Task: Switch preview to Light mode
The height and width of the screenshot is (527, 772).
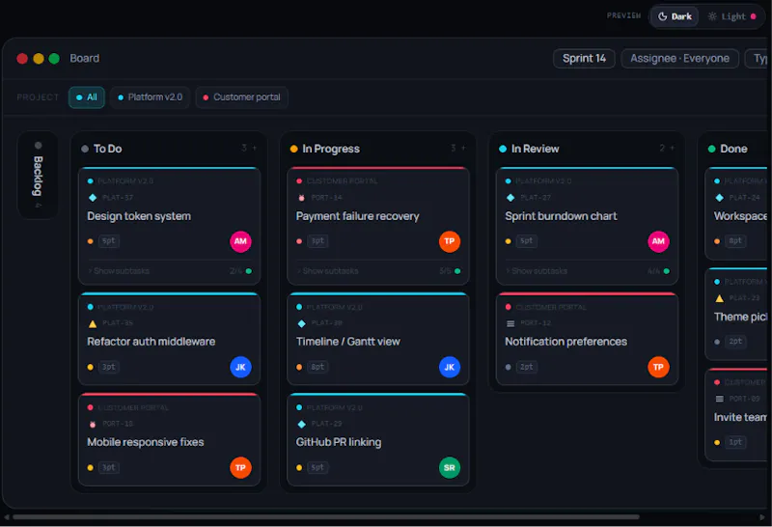Action: point(731,16)
